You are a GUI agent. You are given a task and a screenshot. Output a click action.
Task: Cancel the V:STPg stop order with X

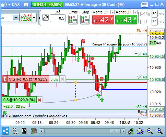62,79
